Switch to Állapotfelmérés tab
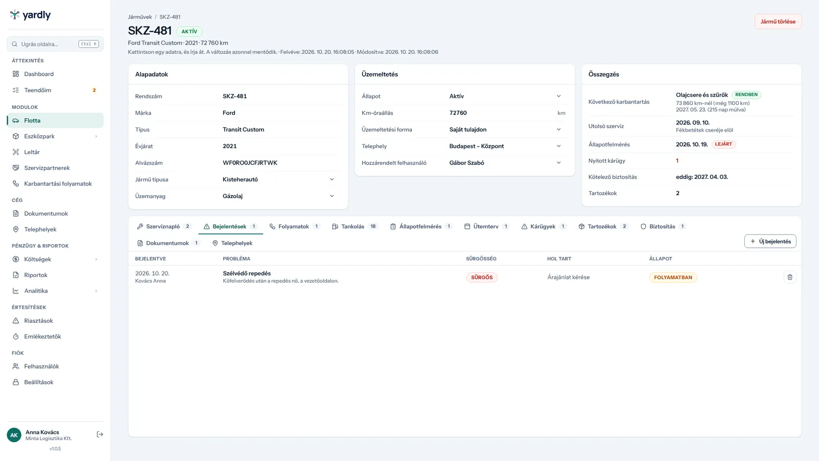This screenshot has height=461, width=819. coord(421,226)
